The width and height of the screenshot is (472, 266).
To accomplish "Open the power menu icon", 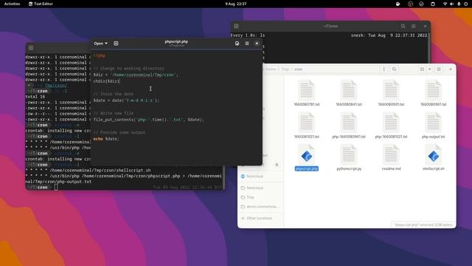I will pyautogui.click(x=465, y=4).
